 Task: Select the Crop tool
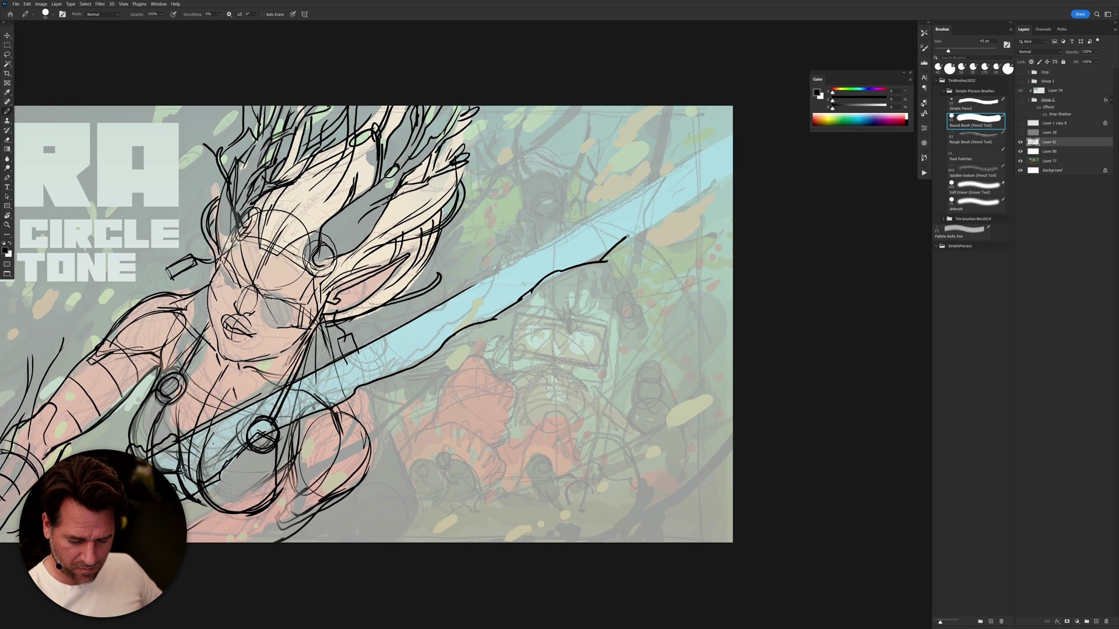7,73
